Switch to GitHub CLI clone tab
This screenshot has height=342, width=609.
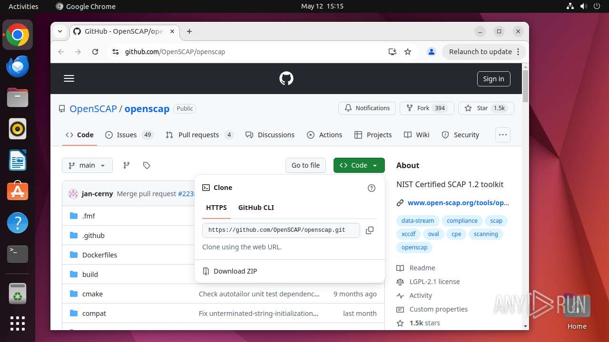[x=256, y=208]
